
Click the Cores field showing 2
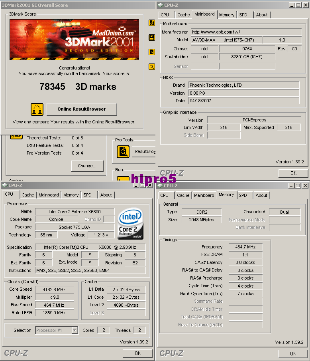[104, 330]
